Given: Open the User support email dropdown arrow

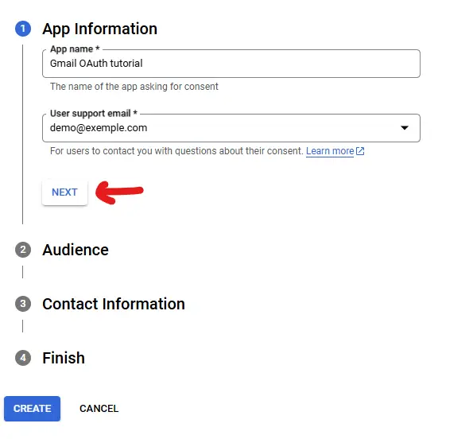Looking at the screenshot, I should click(x=405, y=128).
